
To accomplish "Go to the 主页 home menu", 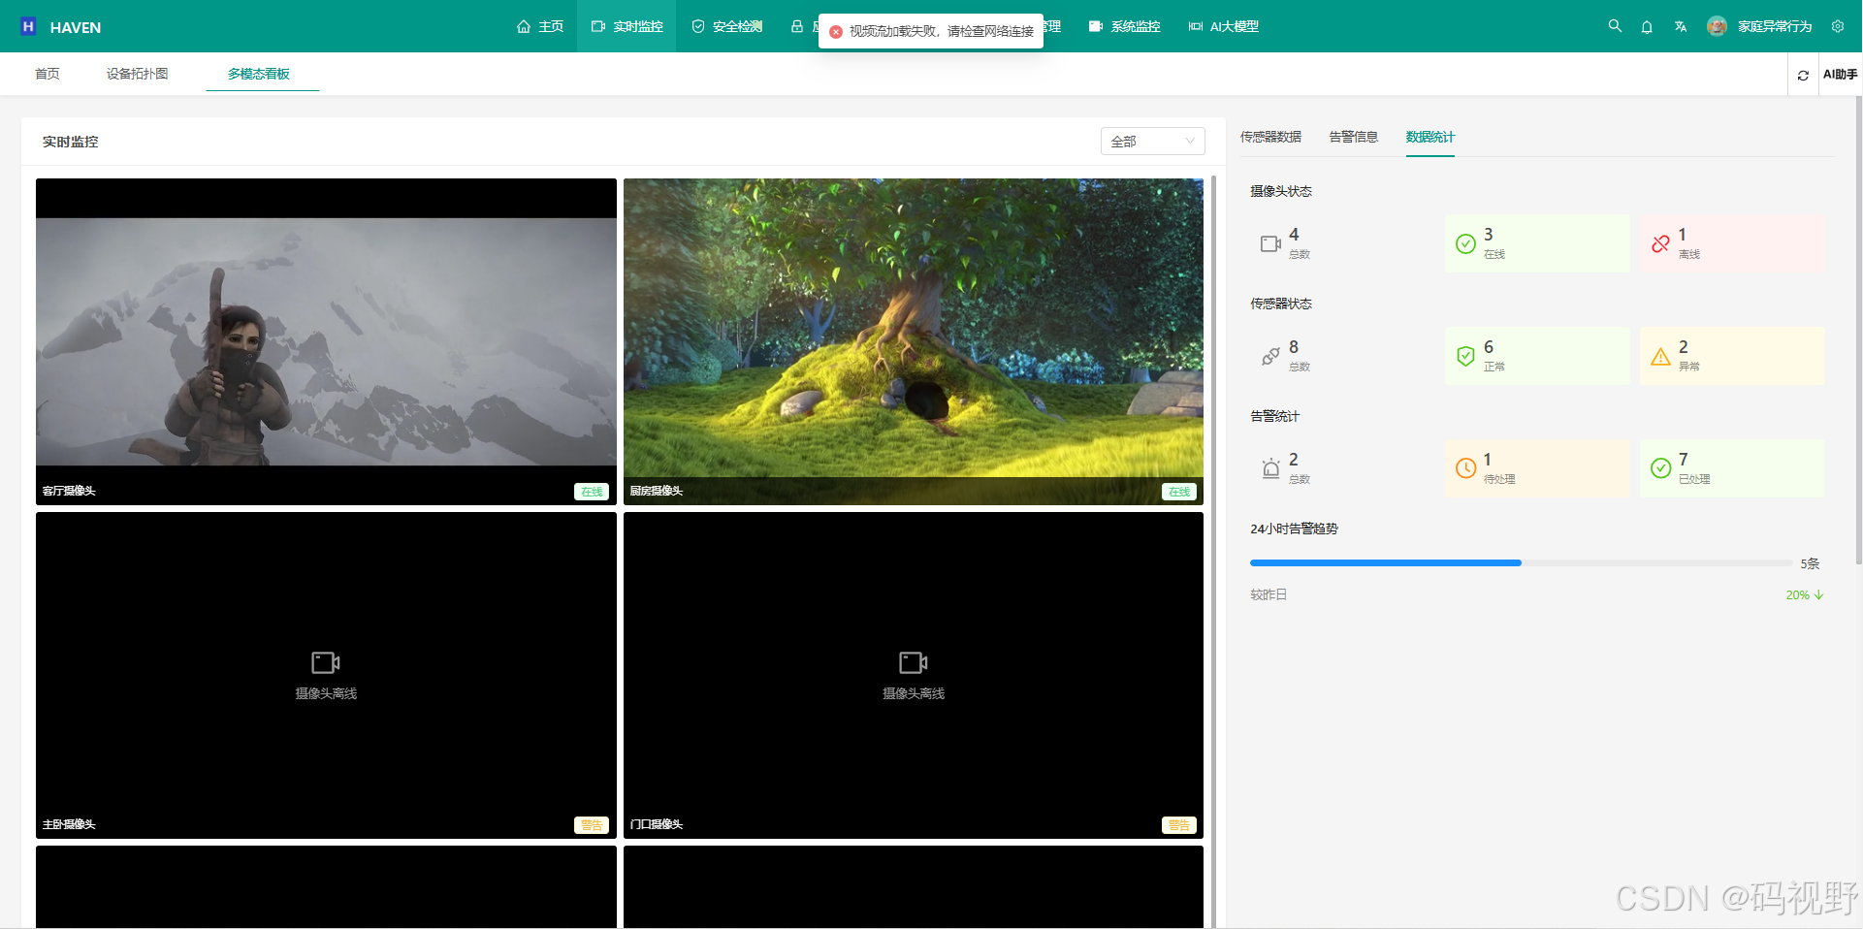I will (540, 26).
